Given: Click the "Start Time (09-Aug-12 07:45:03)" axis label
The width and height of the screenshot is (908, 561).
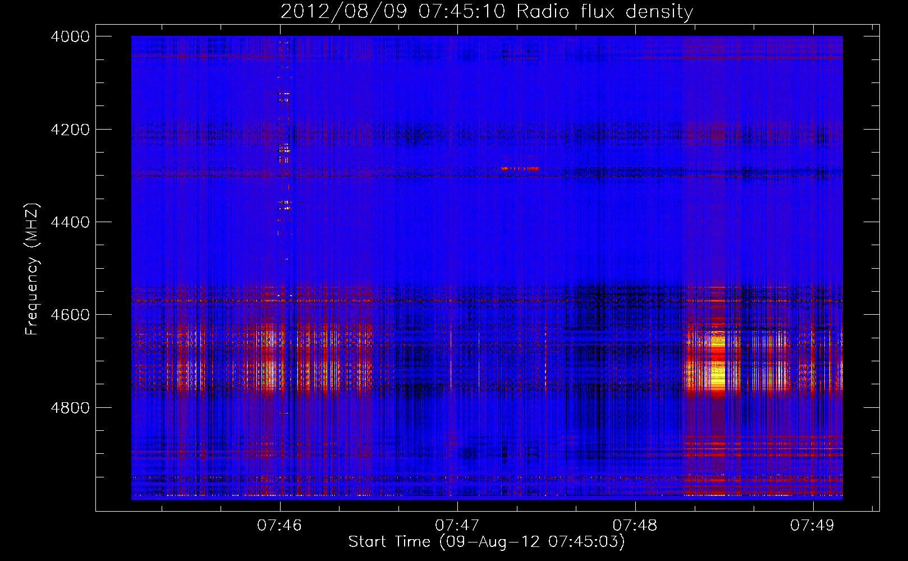Looking at the screenshot, I should click(487, 542).
